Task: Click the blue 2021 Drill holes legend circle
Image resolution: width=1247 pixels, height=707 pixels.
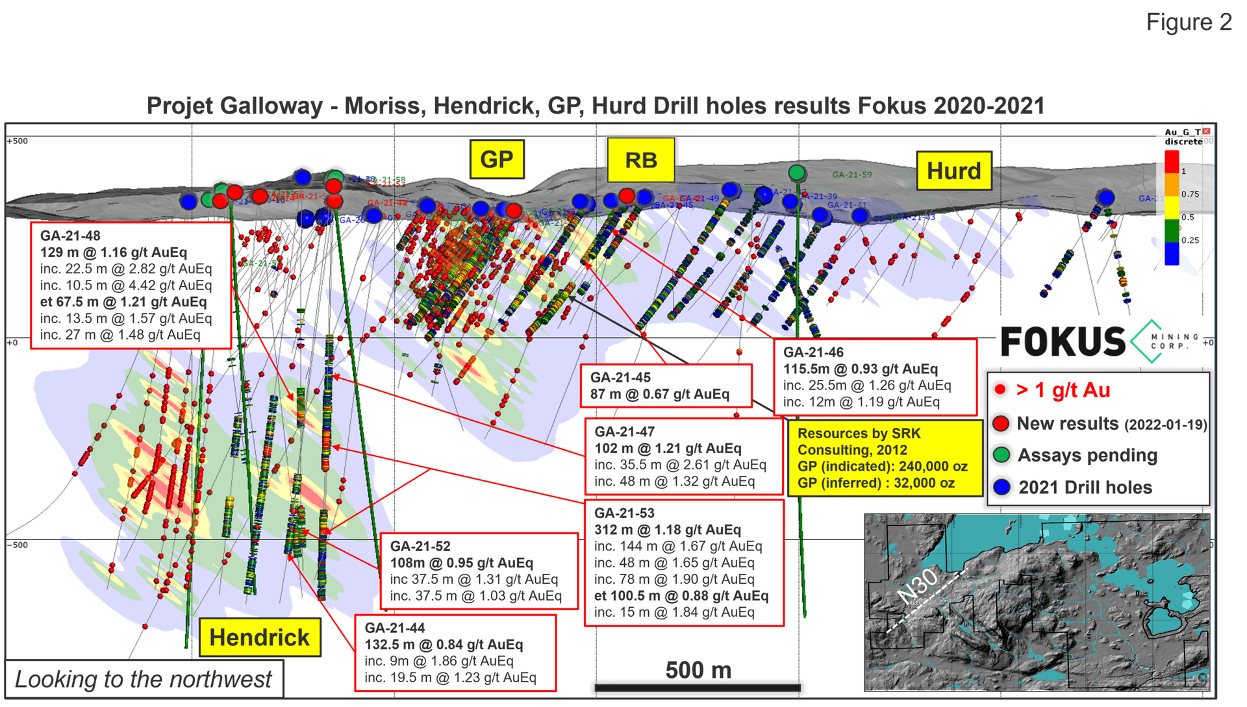Action: [1001, 487]
